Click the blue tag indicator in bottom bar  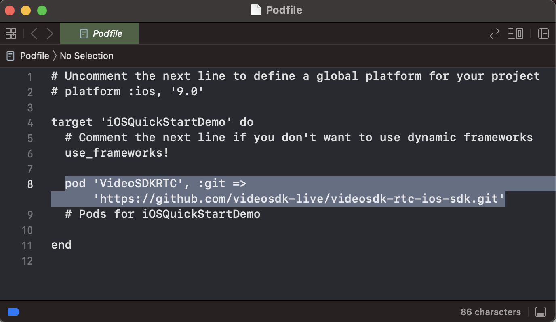coord(13,312)
